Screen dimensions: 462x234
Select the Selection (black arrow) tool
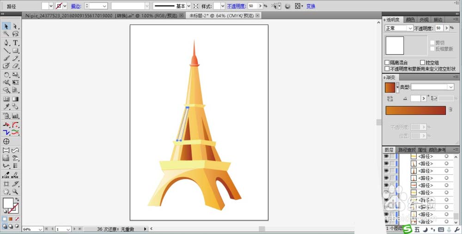coord(6,26)
